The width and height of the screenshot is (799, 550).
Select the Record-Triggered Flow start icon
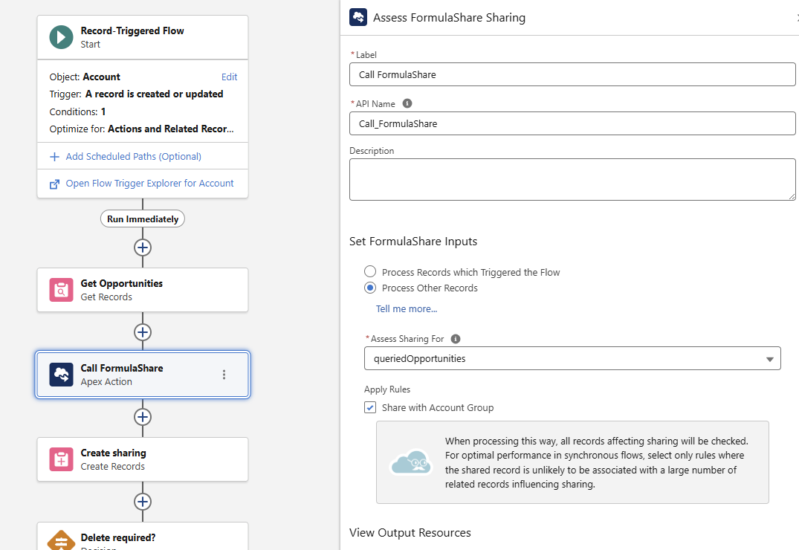click(x=60, y=36)
